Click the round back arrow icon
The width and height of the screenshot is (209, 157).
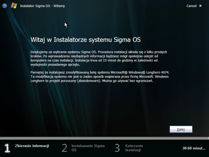click(4, 6)
